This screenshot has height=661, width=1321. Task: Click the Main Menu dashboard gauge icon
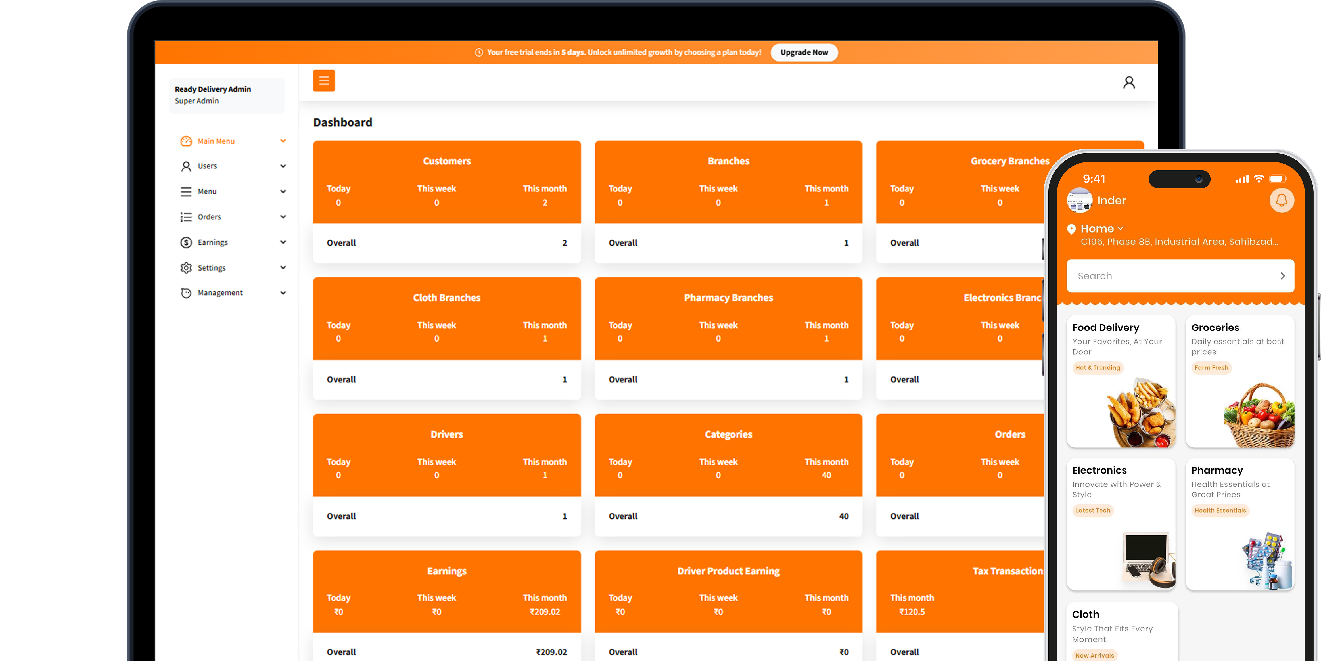pyautogui.click(x=186, y=141)
